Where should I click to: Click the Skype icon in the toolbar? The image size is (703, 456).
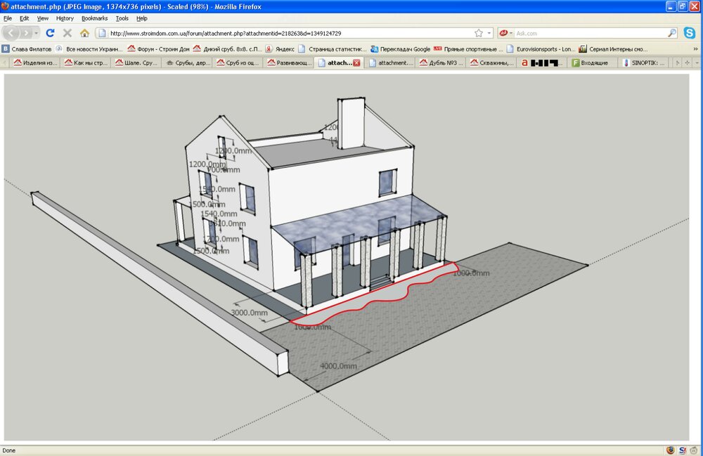689,33
